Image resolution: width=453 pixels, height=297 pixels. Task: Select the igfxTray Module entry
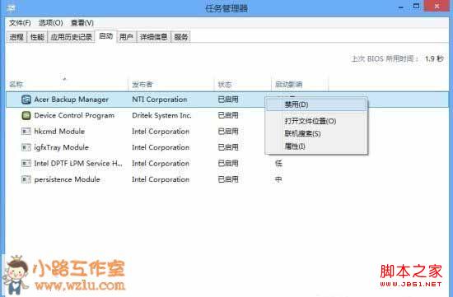pyautogui.click(x=61, y=147)
